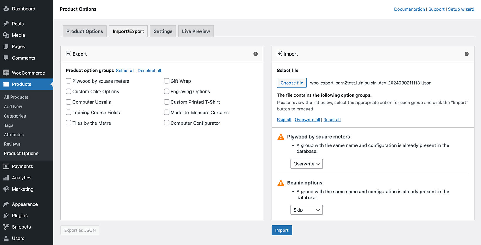The height and width of the screenshot is (245, 481).
Task: Tick the Custom Cake Options checkbox
Action: tap(68, 91)
